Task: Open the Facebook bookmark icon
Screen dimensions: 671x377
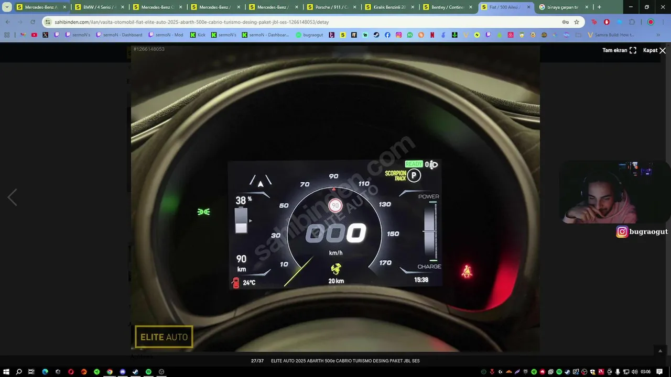Action: coord(387,35)
